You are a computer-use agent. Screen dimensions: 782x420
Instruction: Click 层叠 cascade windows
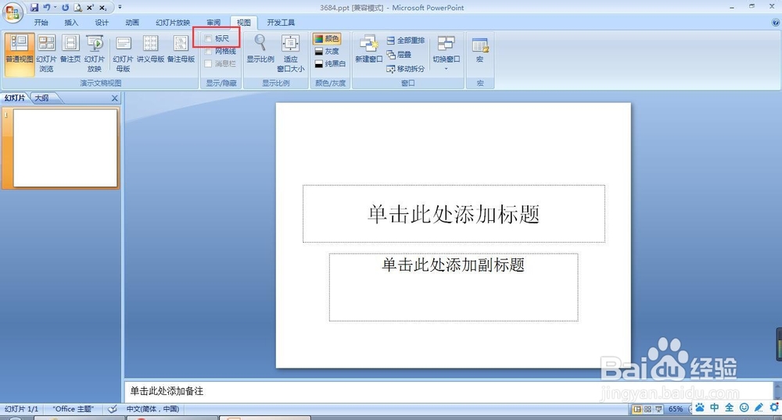tap(399, 54)
